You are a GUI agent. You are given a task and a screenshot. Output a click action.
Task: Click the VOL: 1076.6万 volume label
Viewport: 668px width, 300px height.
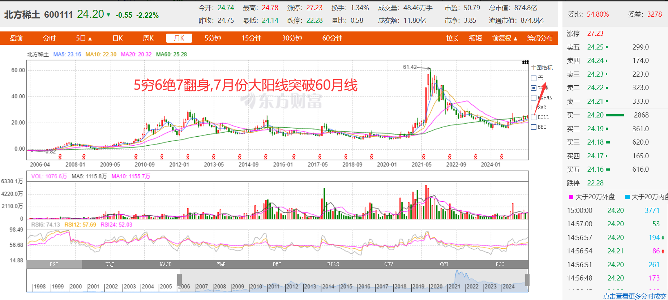coord(49,176)
